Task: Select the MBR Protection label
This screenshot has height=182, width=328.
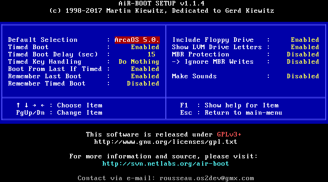Action: click(200, 54)
